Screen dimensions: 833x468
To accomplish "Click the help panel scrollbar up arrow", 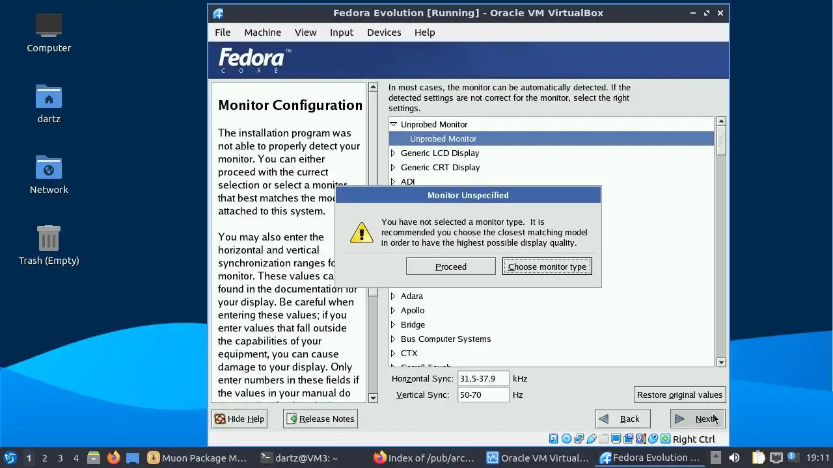I will click(373, 86).
